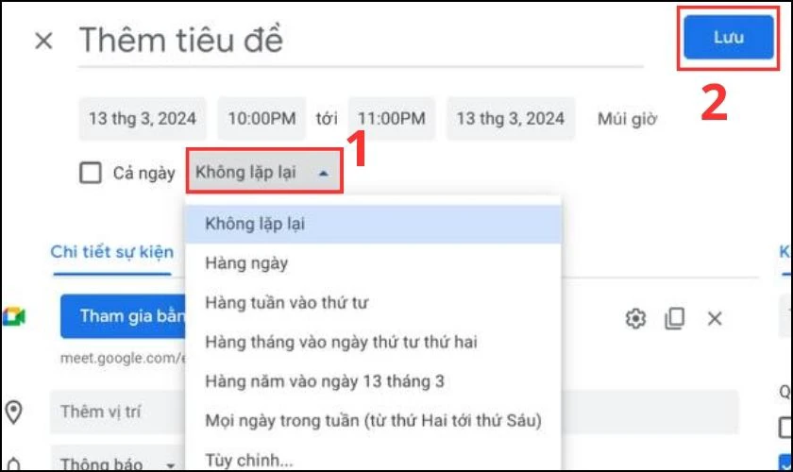Viewport: 793px width, 472px height.
Task: Select the Tùy chỉnh... option
Action: 373,460
